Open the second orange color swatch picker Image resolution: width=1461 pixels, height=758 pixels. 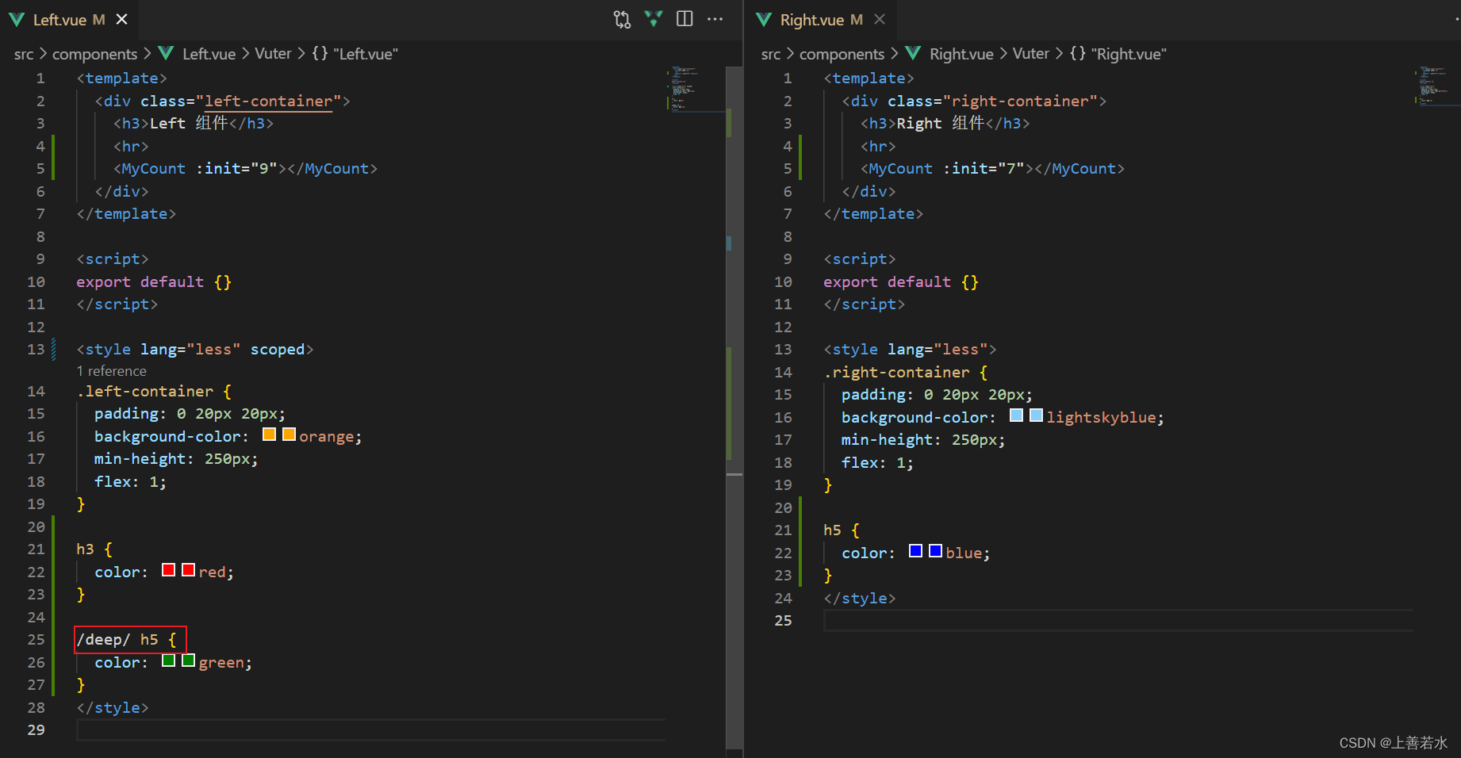289,435
